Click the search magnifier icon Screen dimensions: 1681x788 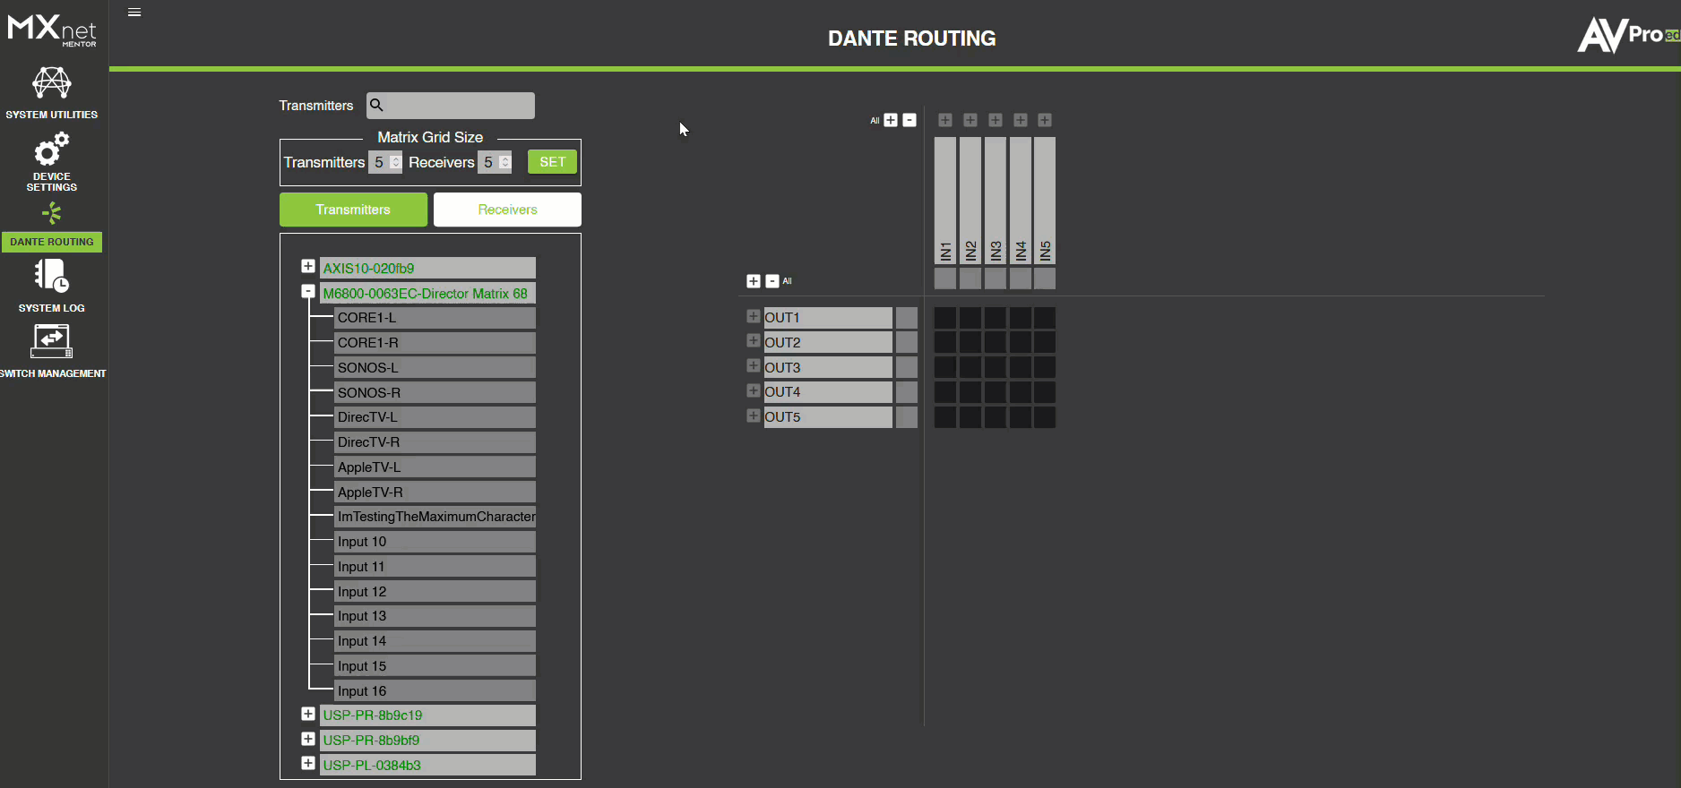(377, 106)
